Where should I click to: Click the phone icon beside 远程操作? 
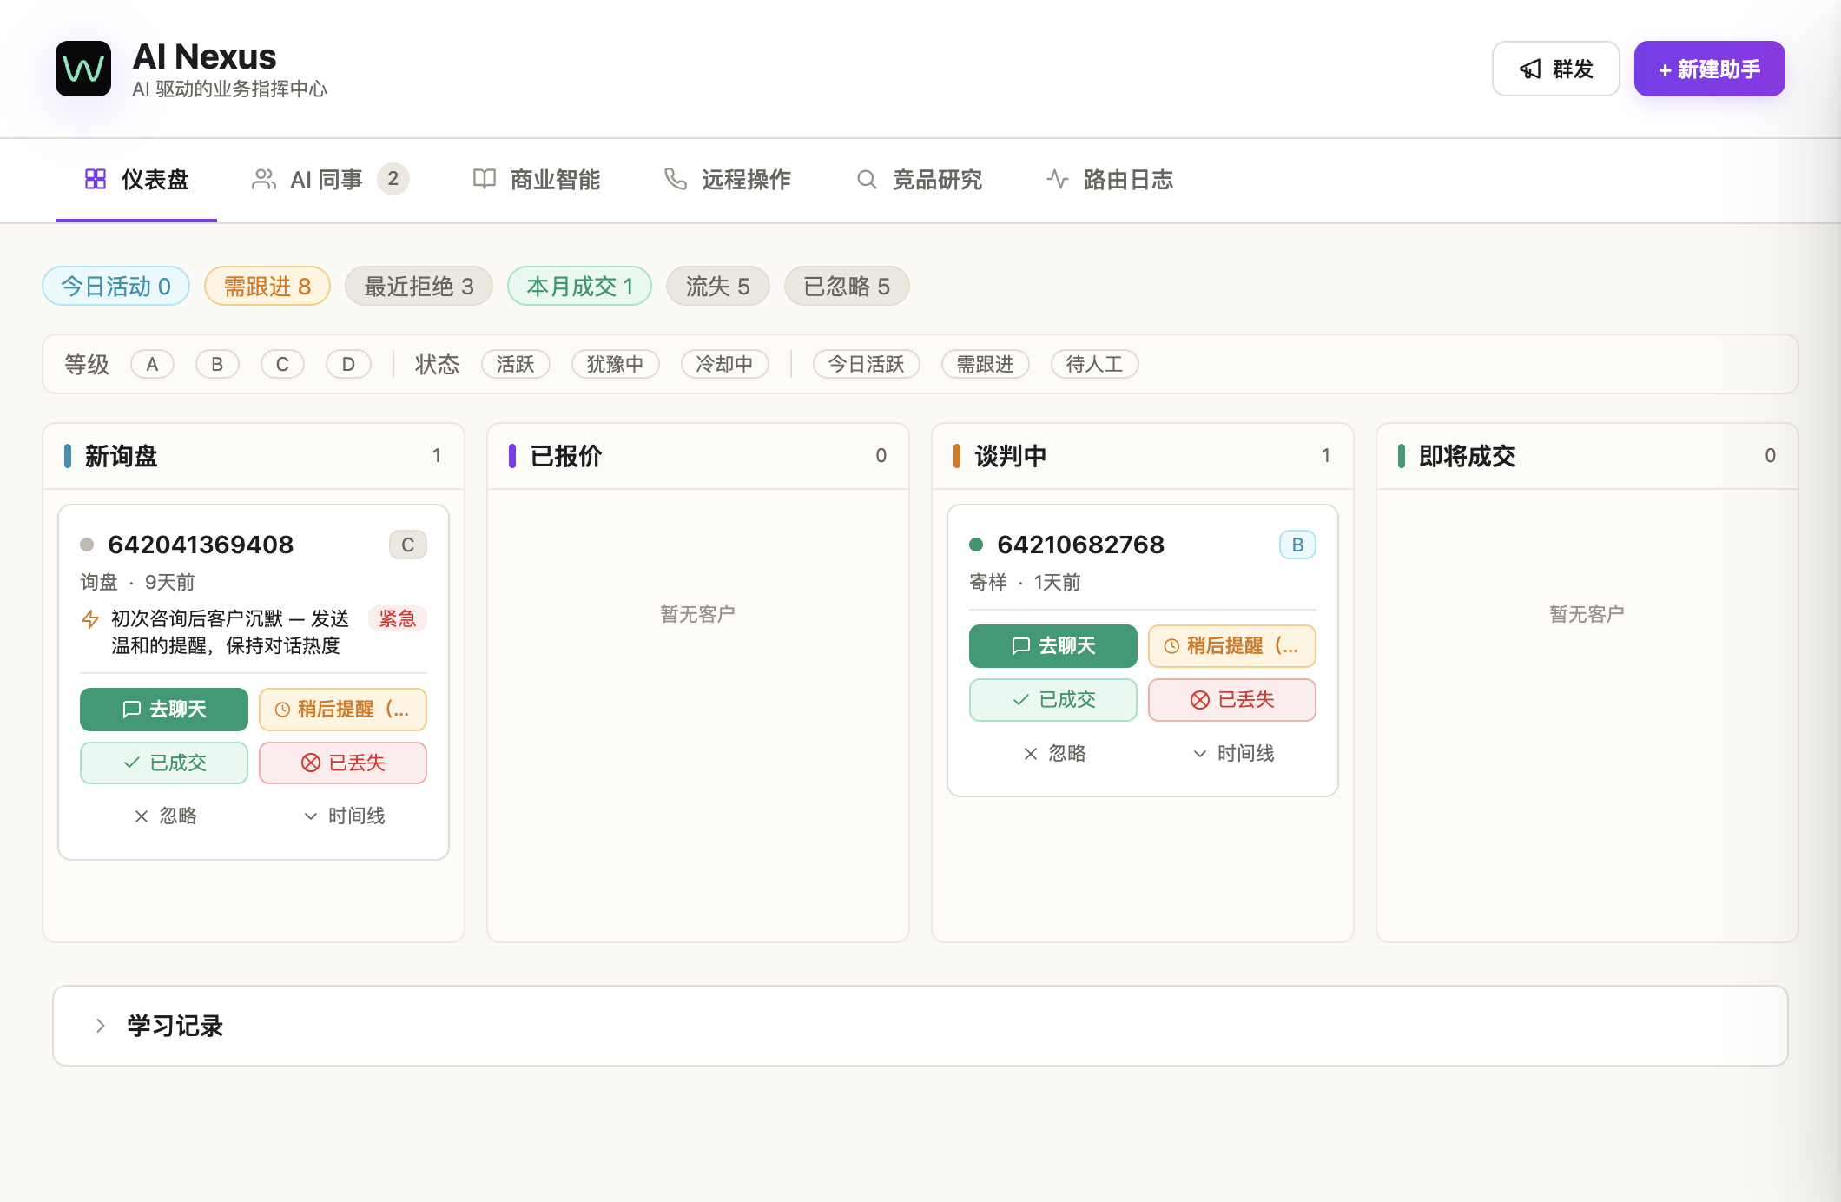(676, 179)
